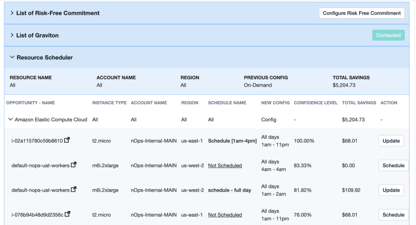Open Not Scheduled link for default-nops-uat-workers
This screenshot has height=225, width=416.
(x=225, y=165)
